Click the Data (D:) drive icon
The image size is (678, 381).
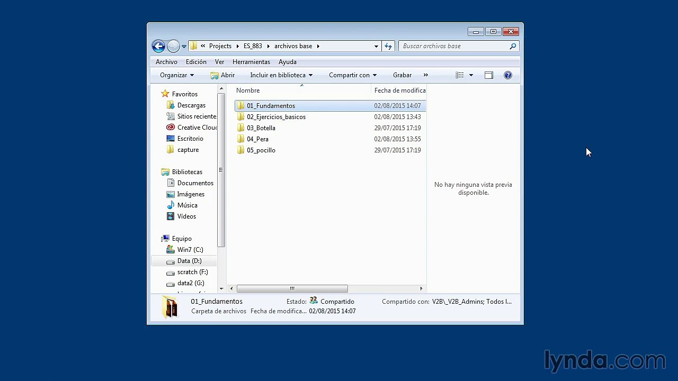click(171, 261)
